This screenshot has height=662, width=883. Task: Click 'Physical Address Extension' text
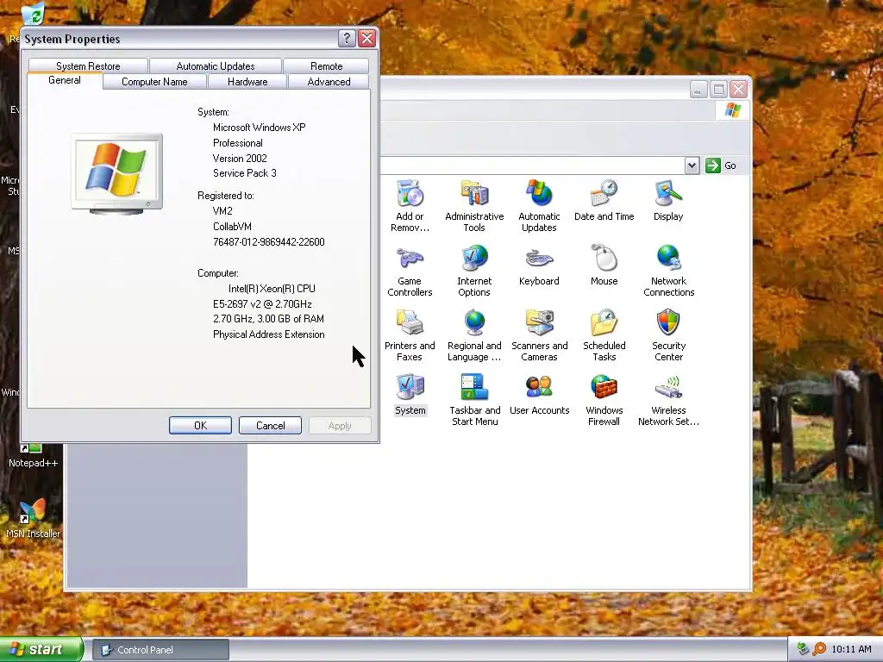(269, 334)
